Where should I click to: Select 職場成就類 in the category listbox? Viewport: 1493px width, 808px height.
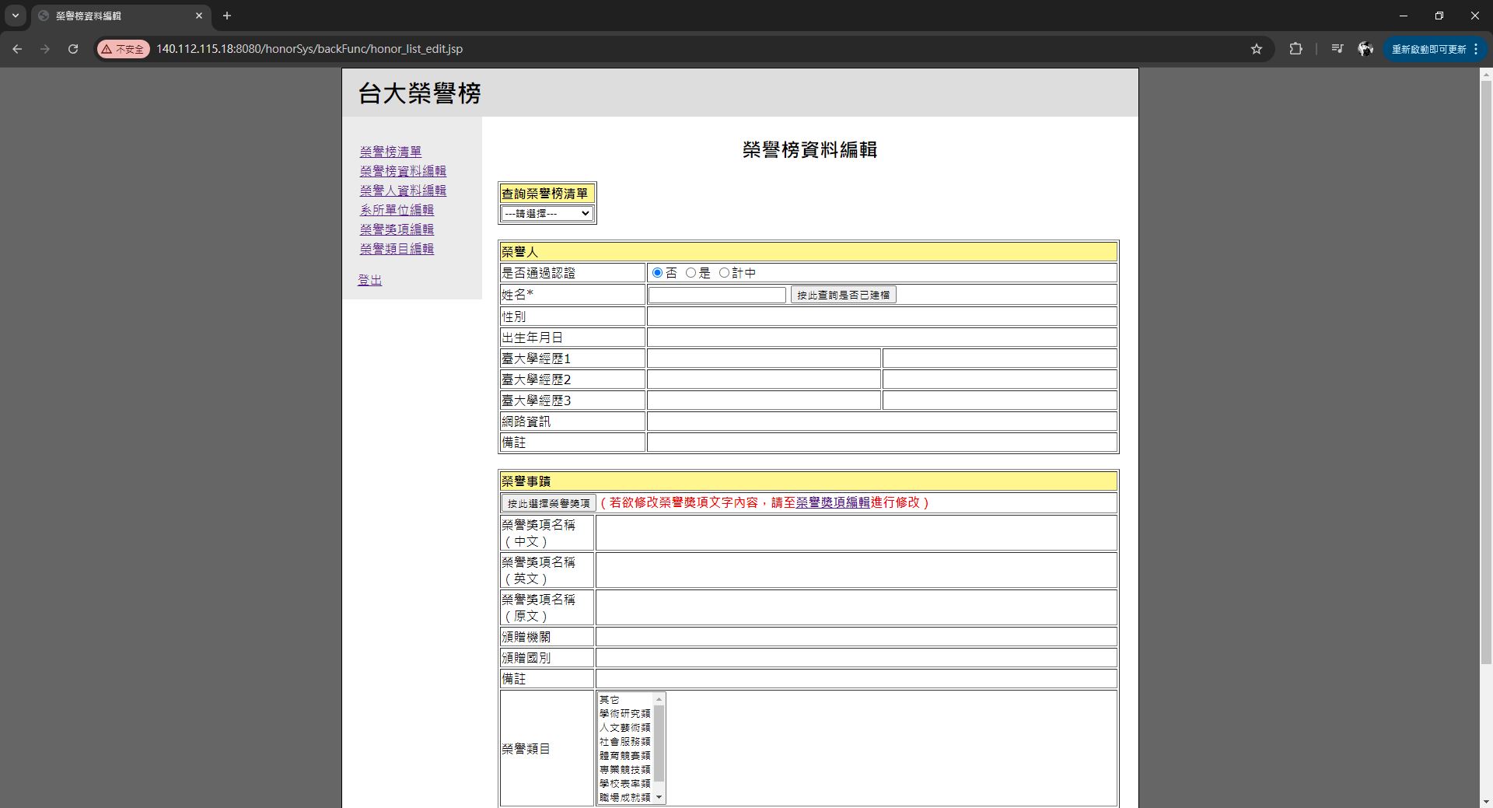pos(625,798)
